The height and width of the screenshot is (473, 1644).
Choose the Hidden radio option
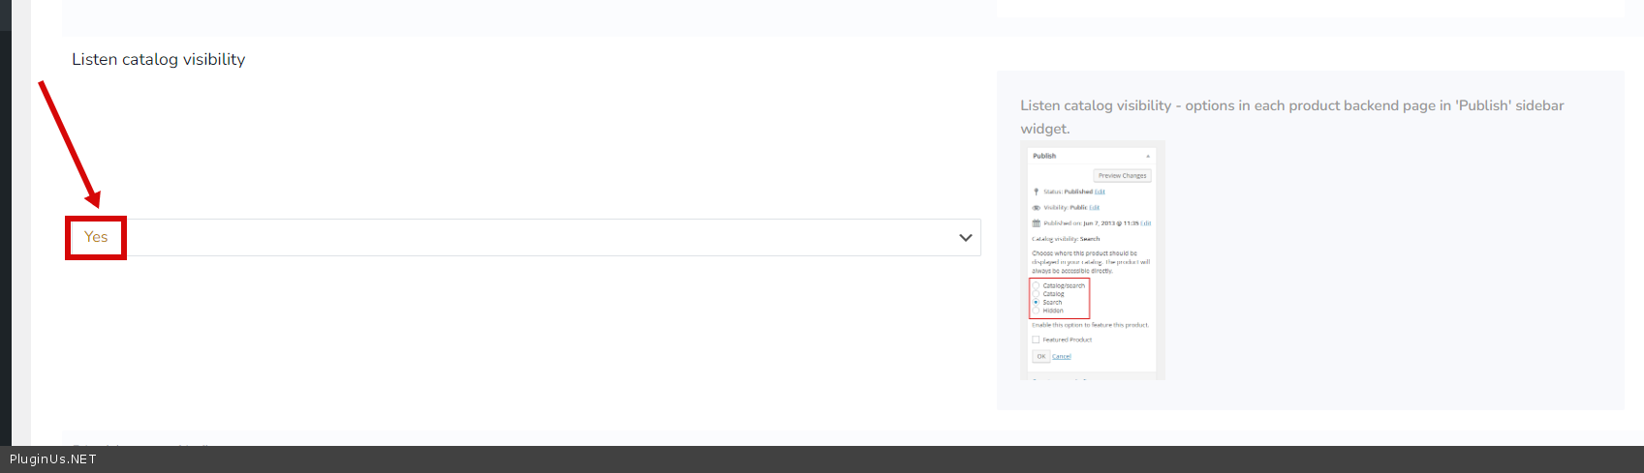pos(1036,310)
